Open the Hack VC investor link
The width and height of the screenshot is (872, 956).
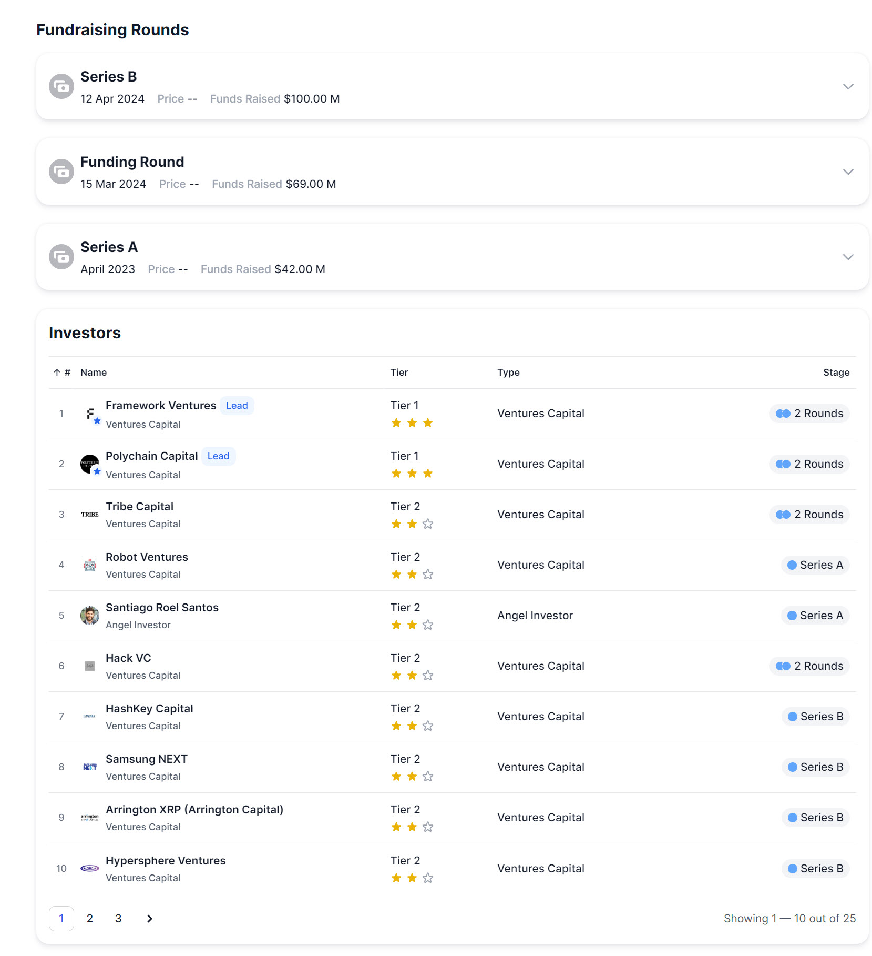128,658
